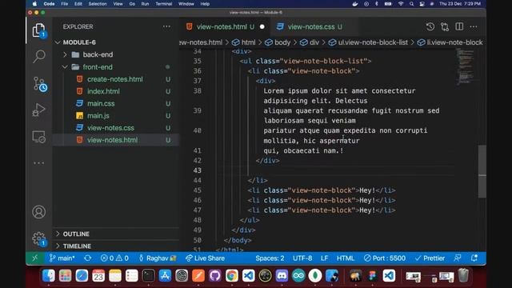Open the Selection menu
Image resolution: width=512 pixels, height=288 pixels.
98,4
